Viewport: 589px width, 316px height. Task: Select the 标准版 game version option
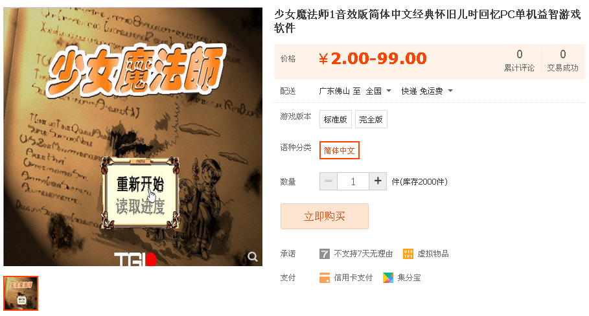pos(336,119)
